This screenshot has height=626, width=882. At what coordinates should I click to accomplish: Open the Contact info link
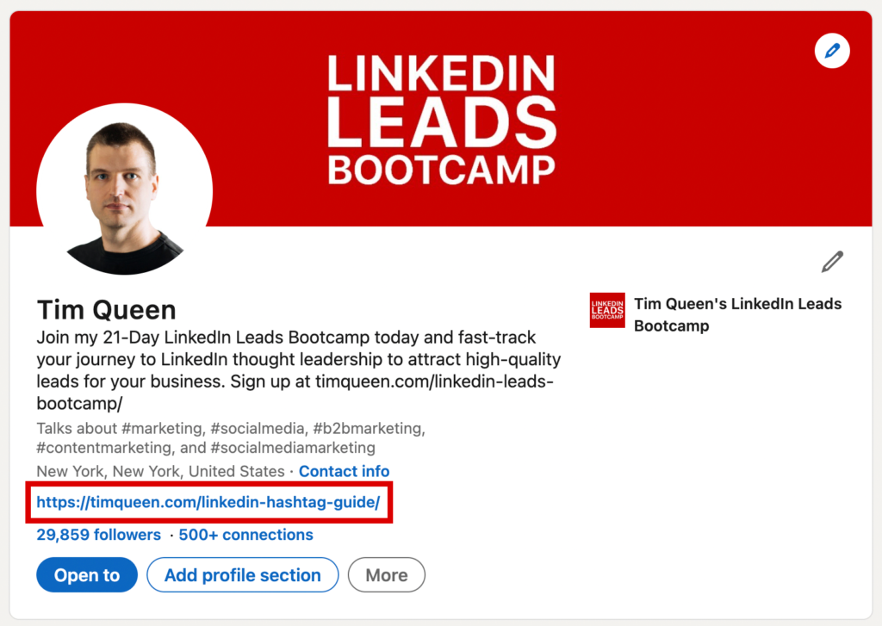tap(345, 471)
